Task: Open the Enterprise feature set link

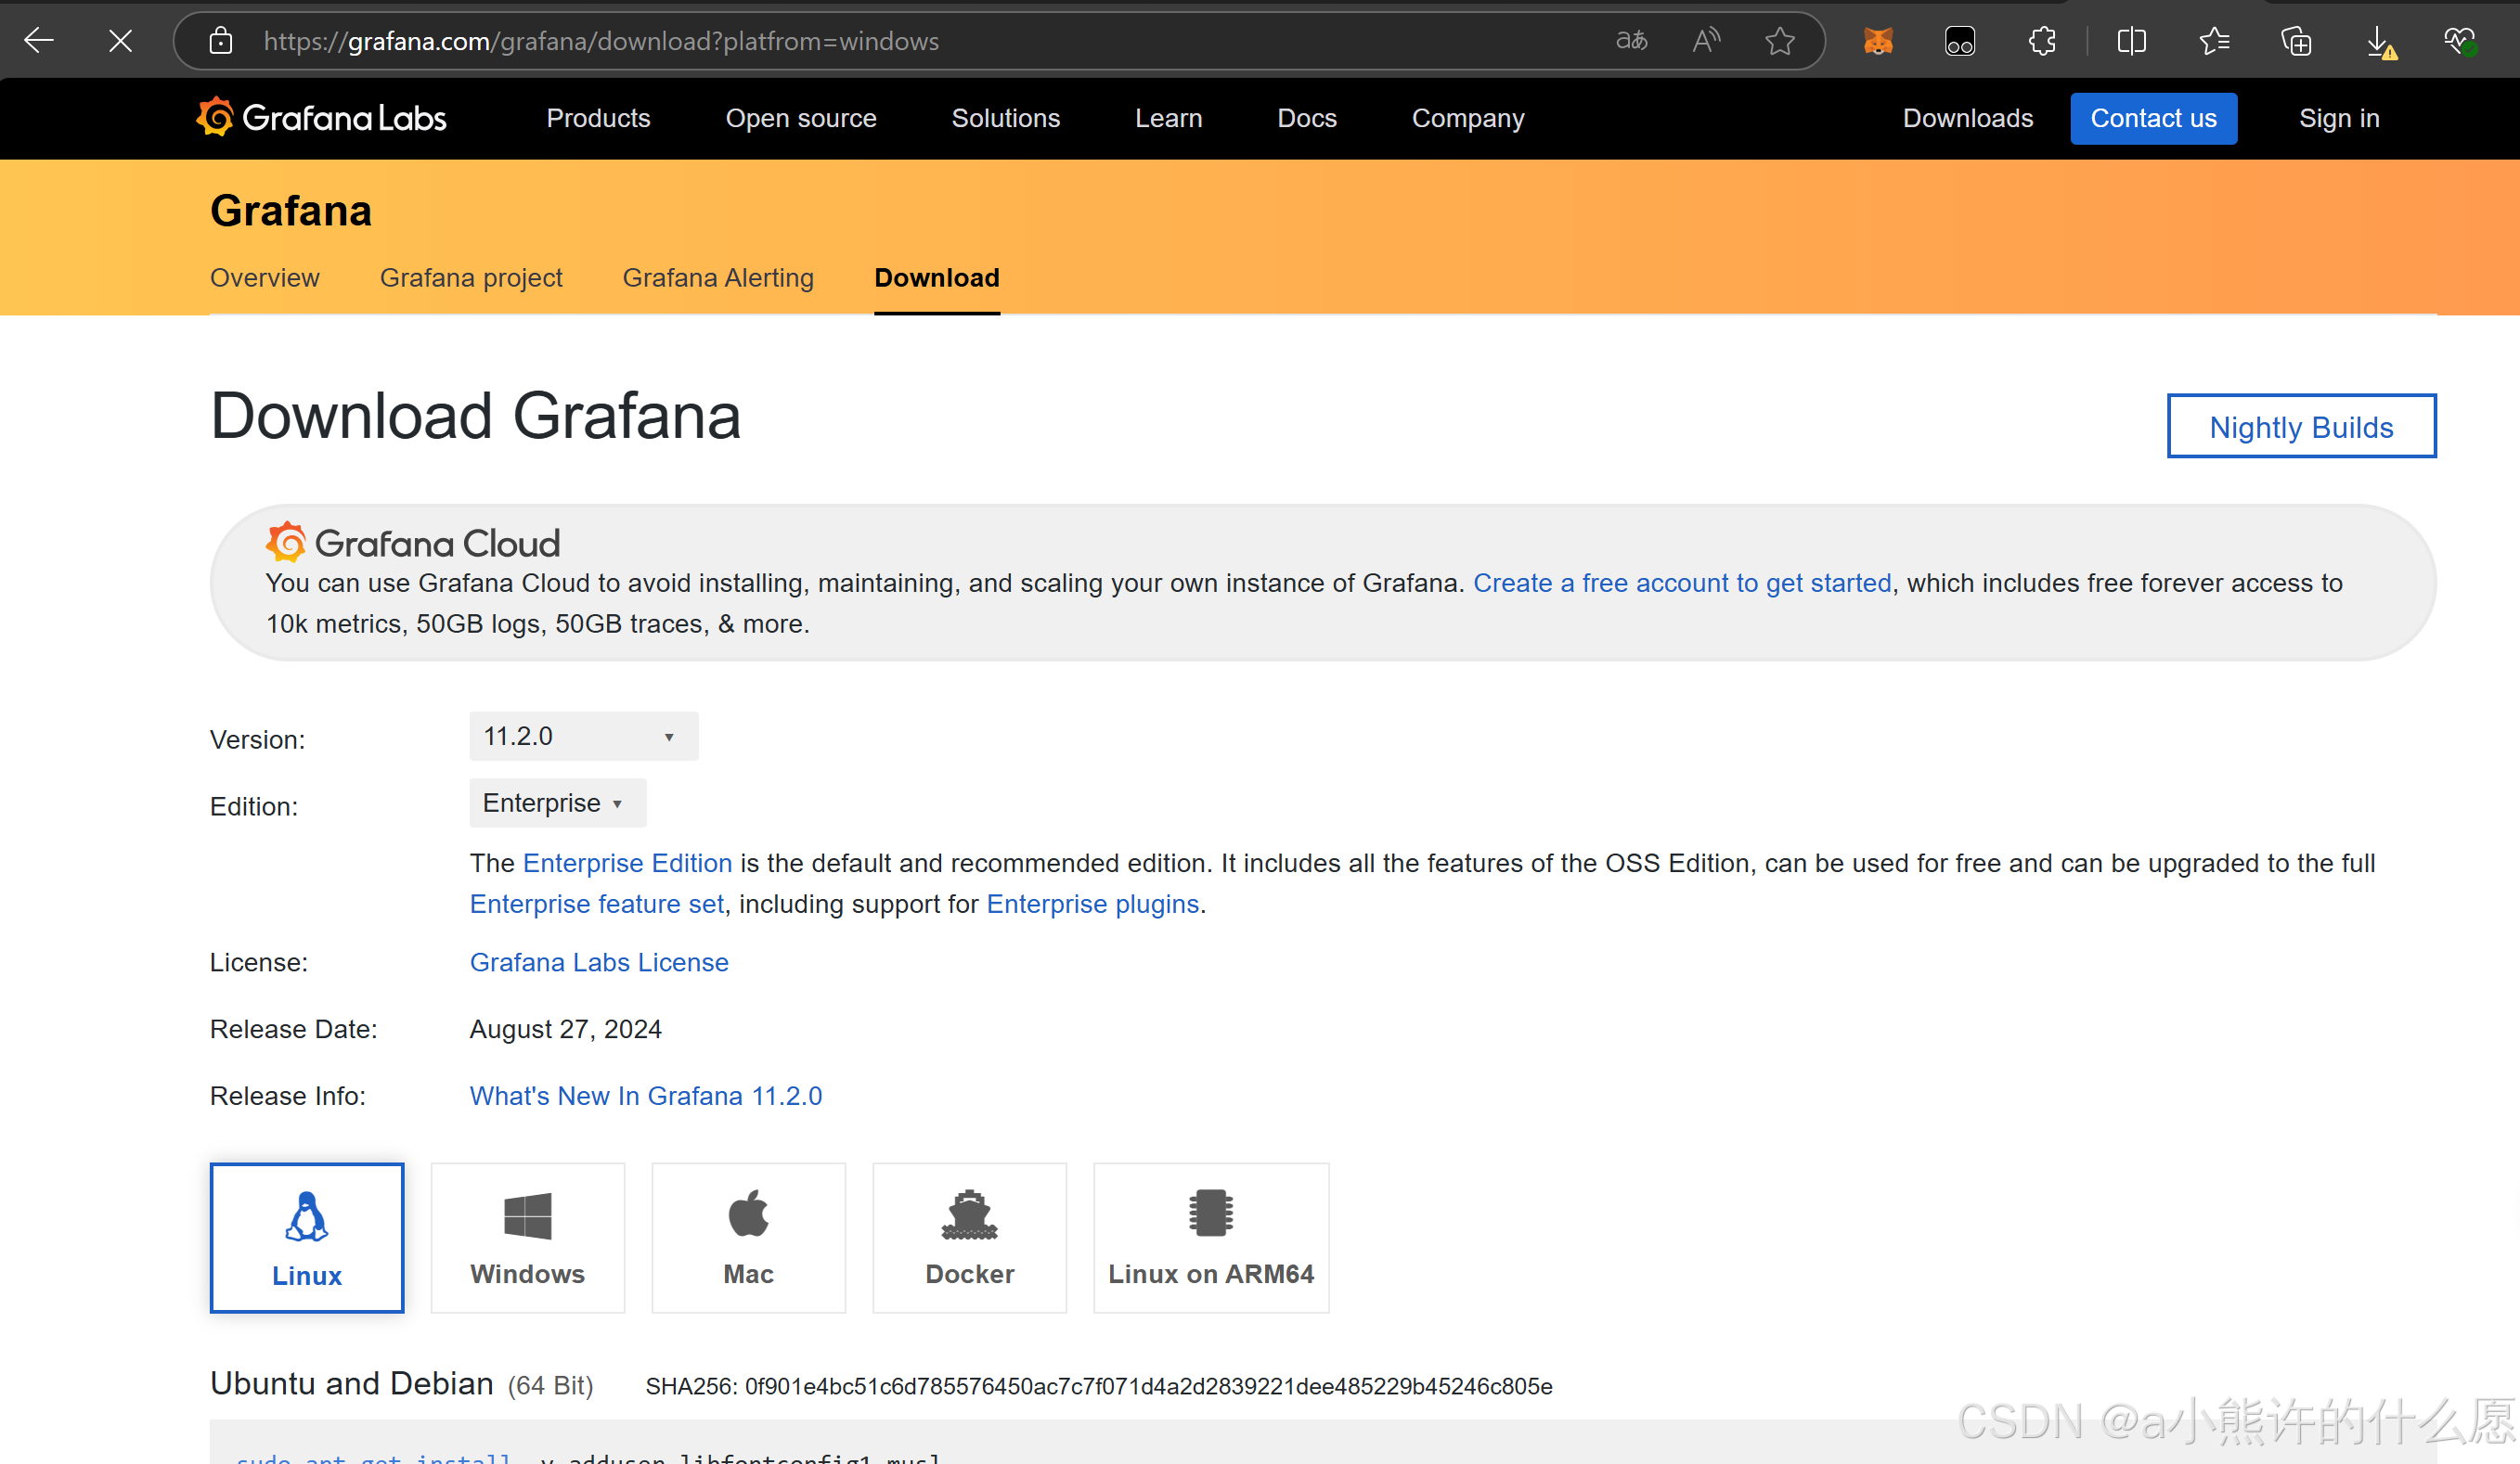Action: click(x=597, y=904)
